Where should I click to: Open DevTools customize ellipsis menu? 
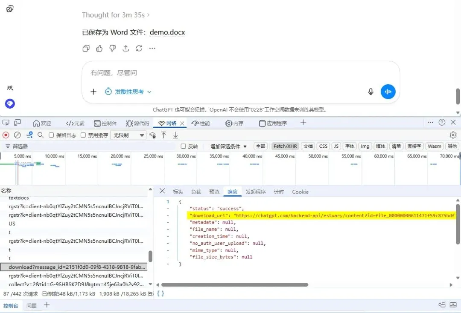(x=430, y=122)
